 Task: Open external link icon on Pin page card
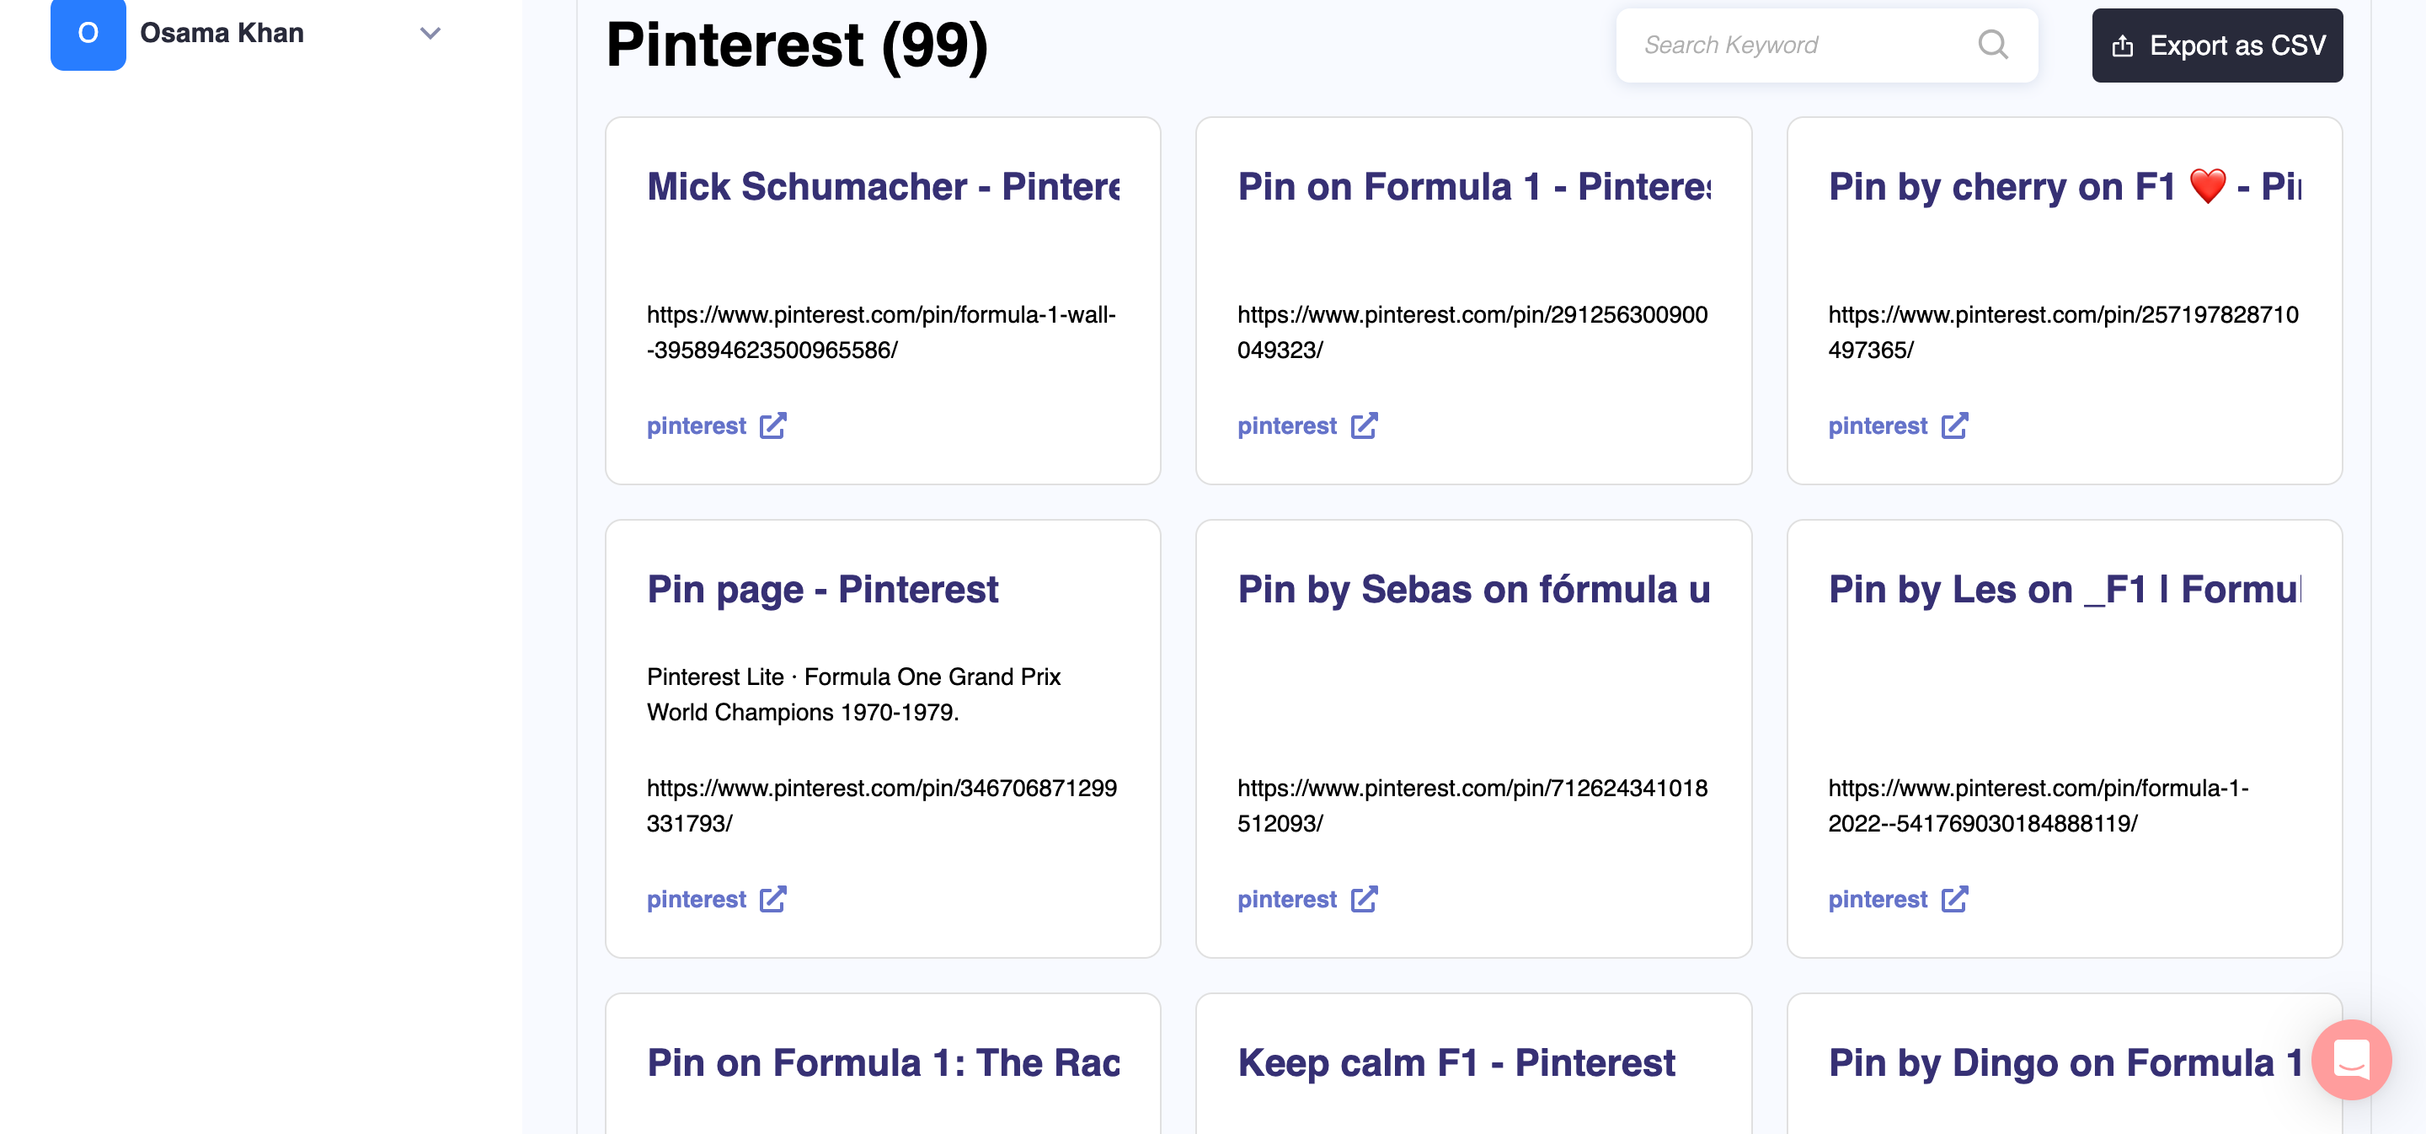(x=772, y=900)
